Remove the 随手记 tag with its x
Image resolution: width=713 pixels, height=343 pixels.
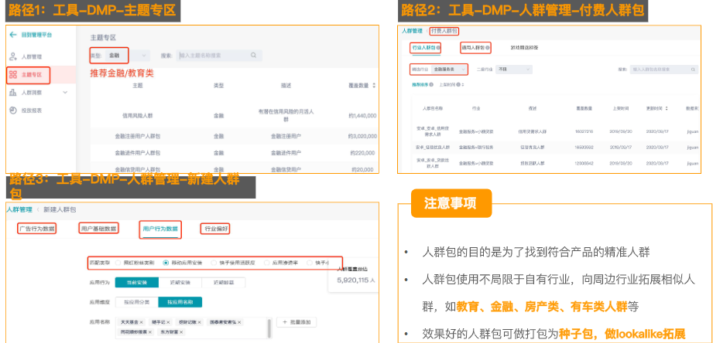tap(168, 322)
